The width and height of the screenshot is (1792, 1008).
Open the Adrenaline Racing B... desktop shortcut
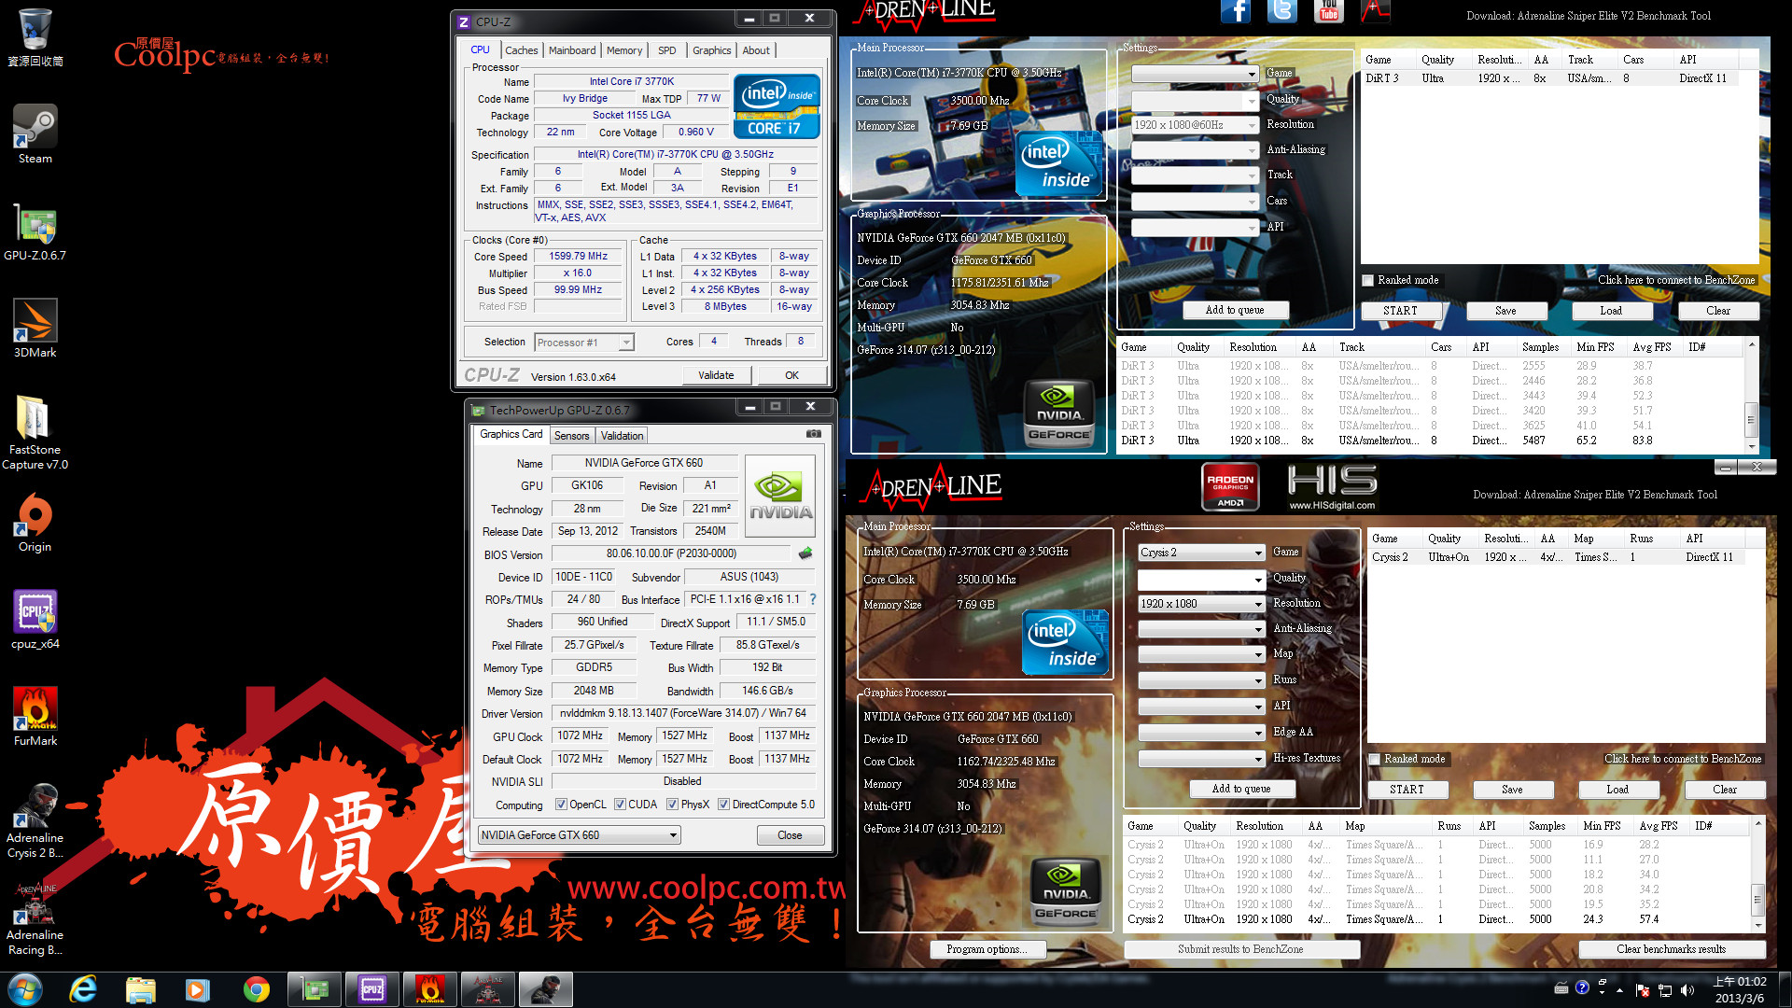[35, 918]
